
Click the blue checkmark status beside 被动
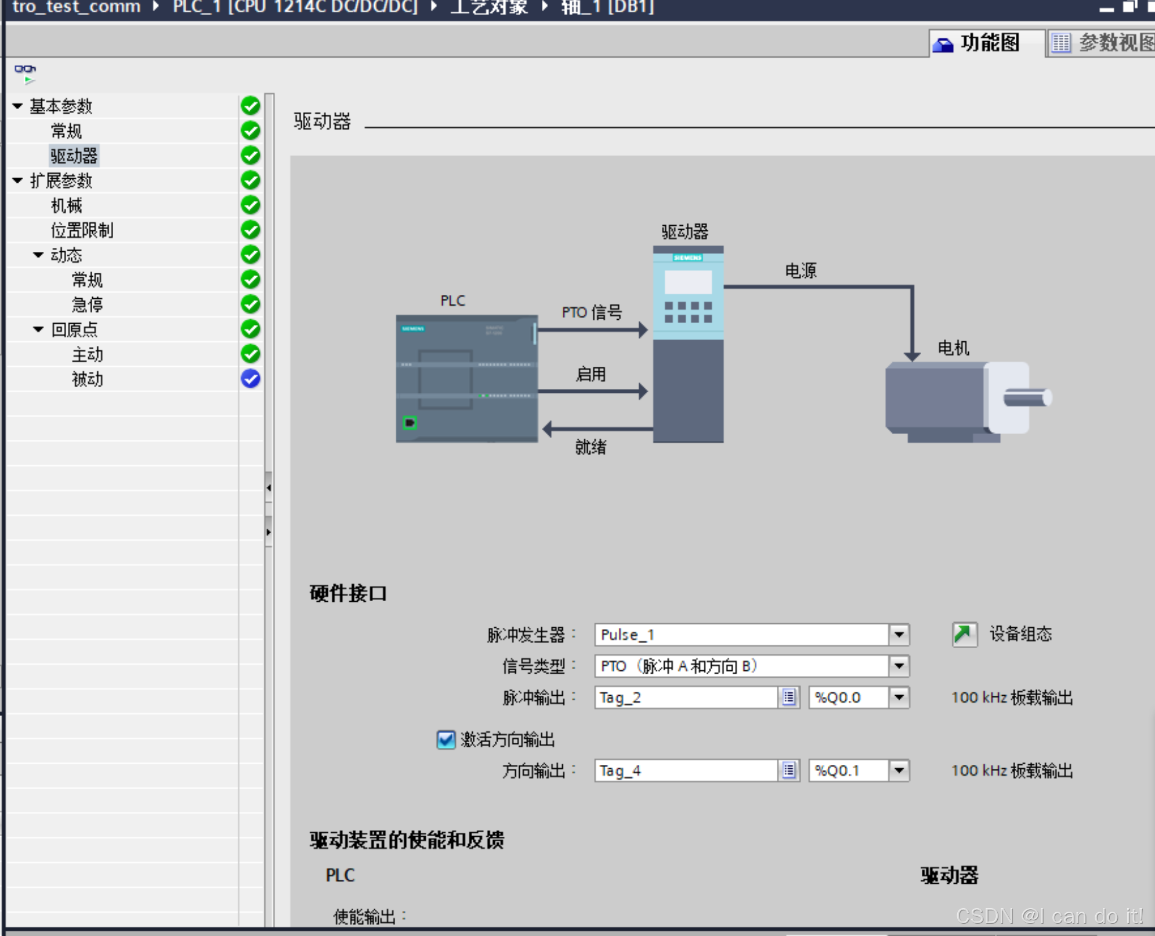[x=251, y=379]
